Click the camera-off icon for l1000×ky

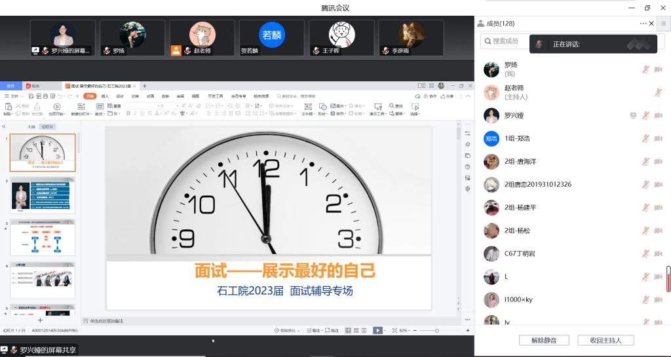(x=658, y=300)
